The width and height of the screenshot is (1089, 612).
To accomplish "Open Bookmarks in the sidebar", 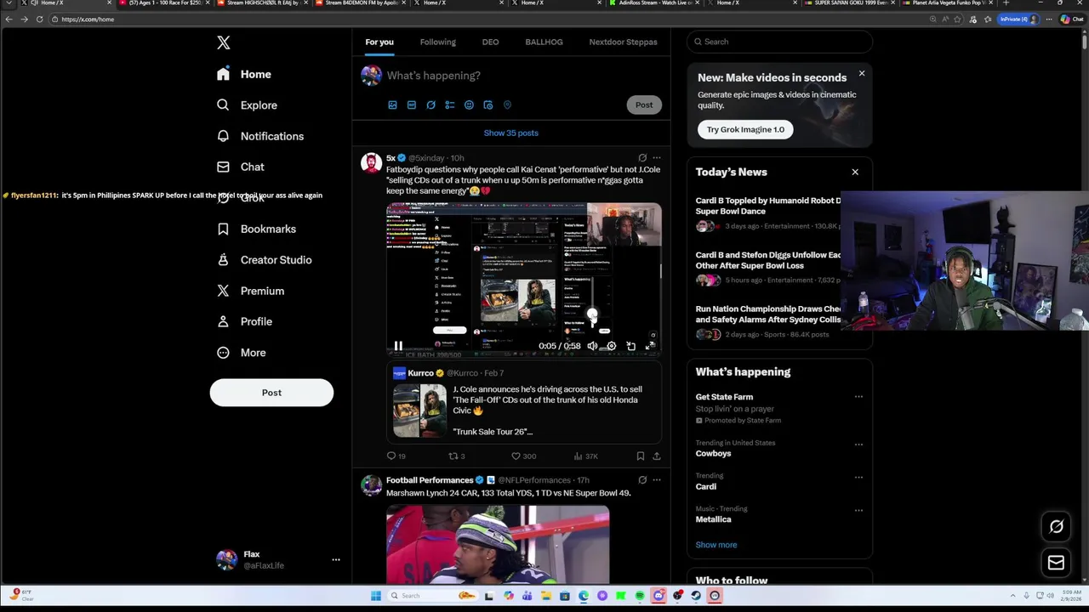I will tap(256, 229).
